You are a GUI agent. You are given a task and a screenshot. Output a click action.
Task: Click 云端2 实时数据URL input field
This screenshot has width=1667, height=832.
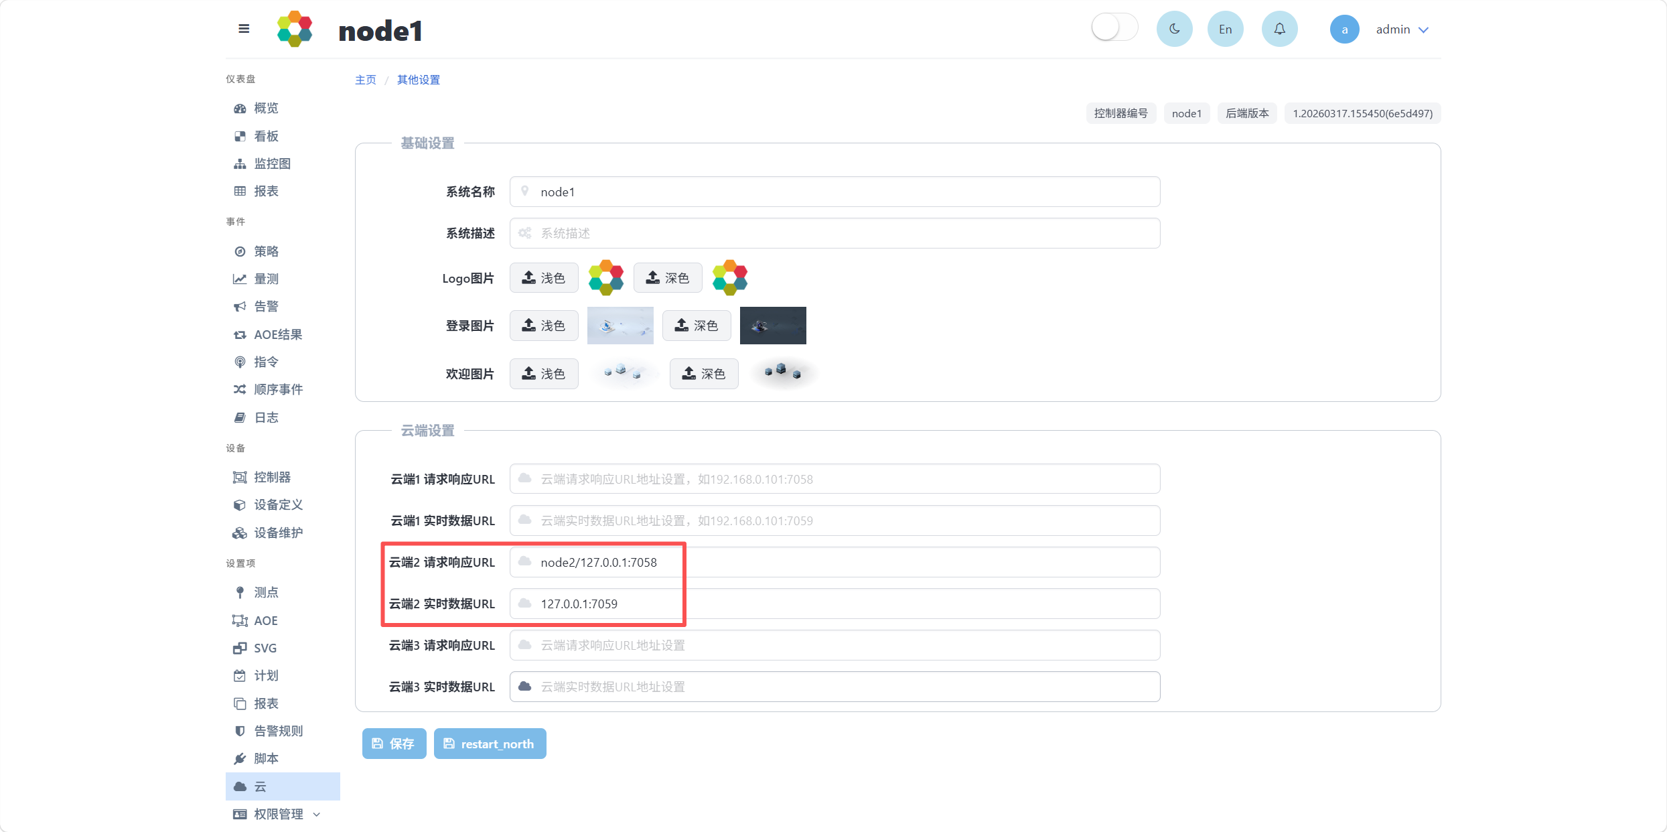pos(835,604)
